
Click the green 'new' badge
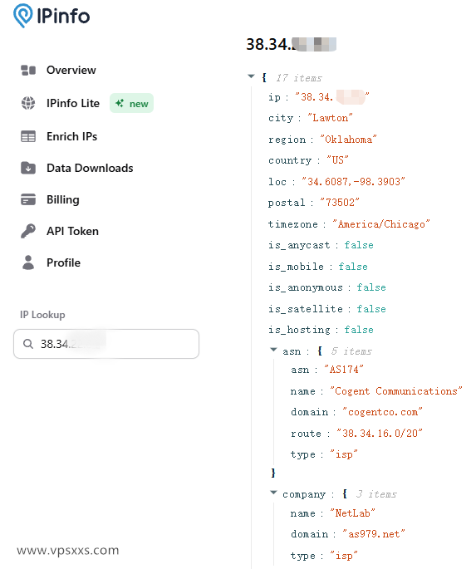[131, 104]
